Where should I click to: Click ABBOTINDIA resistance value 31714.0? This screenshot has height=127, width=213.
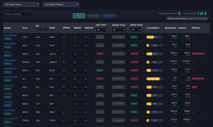coord(173,61)
